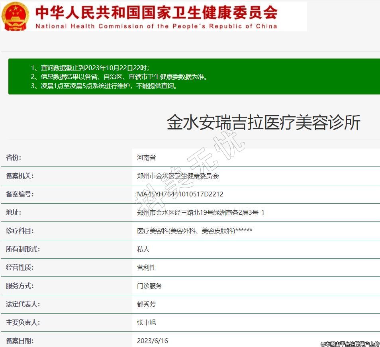Select the province value 河南省

pos(146,157)
